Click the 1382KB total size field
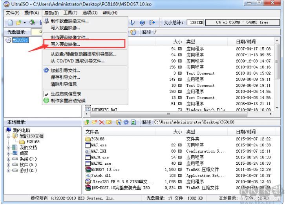 [195, 22]
